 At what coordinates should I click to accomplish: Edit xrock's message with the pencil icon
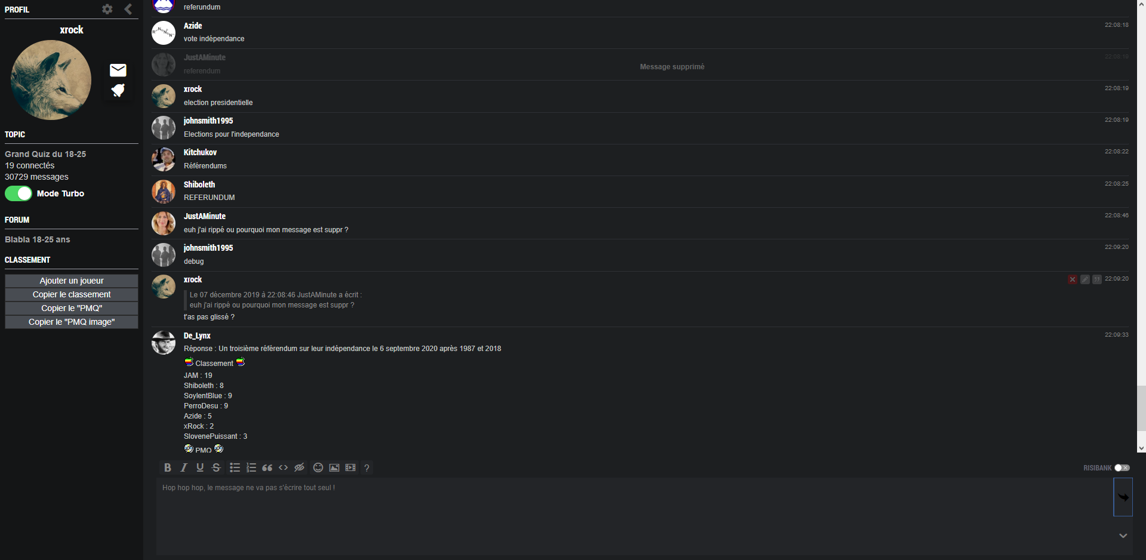(x=1085, y=279)
